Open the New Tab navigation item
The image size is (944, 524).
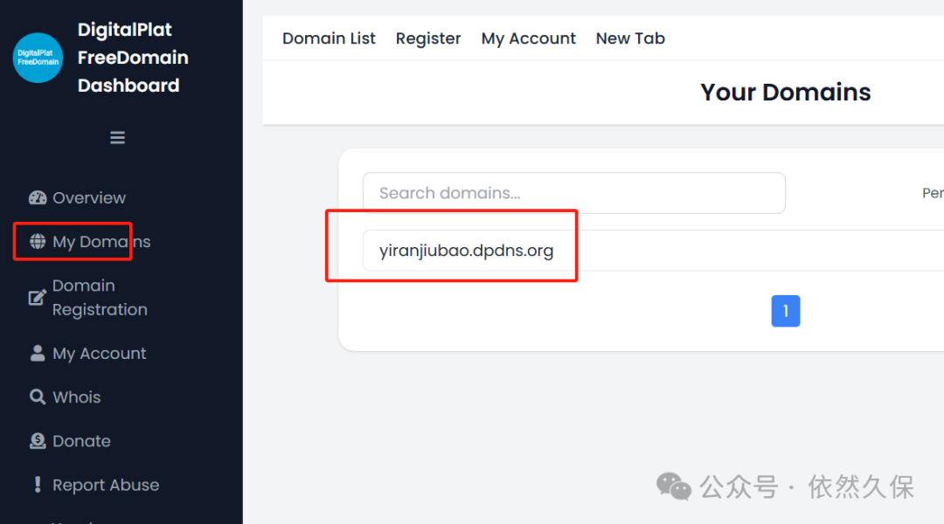(x=630, y=38)
